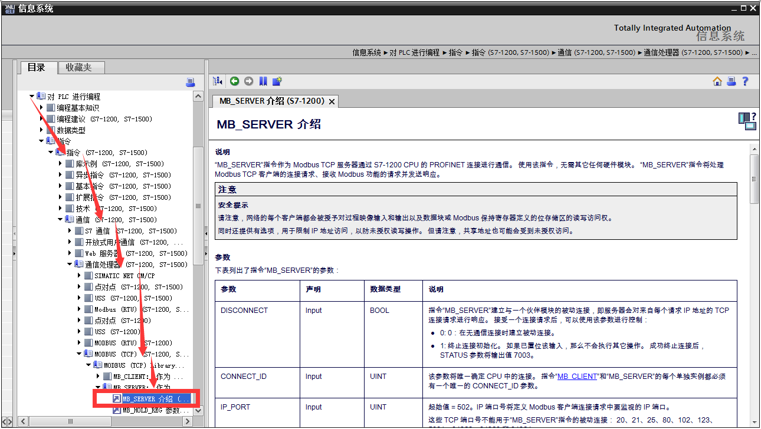This screenshot has height=429, width=761.
Task: Click the open book icon of MODBUS (TCP) Library
Action: pos(98,365)
